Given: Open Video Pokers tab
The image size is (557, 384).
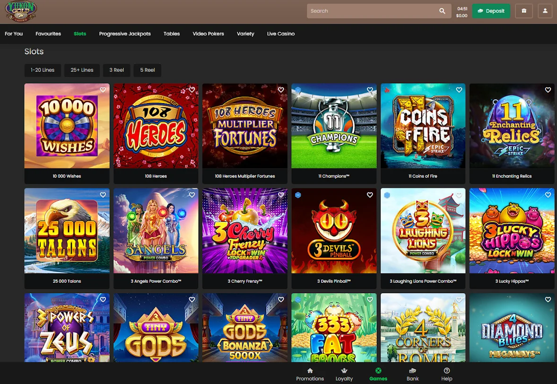Looking at the screenshot, I should pyautogui.click(x=208, y=34).
